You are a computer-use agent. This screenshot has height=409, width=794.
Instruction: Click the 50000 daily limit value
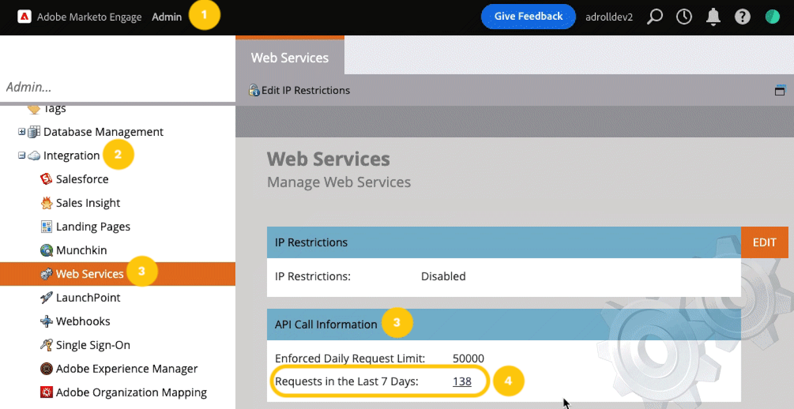(x=468, y=358)
